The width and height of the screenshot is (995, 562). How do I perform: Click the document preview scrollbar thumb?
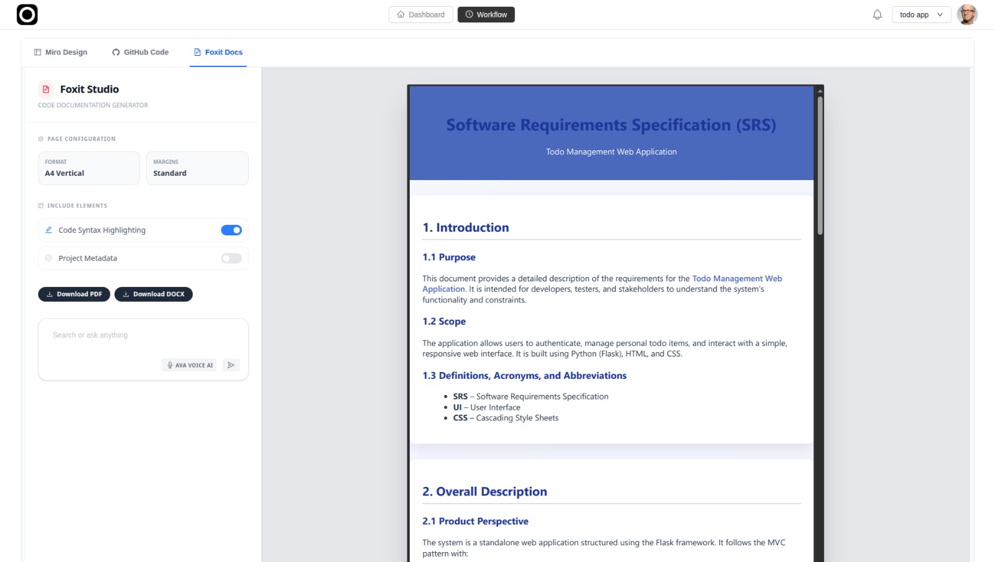pos(820,165)
